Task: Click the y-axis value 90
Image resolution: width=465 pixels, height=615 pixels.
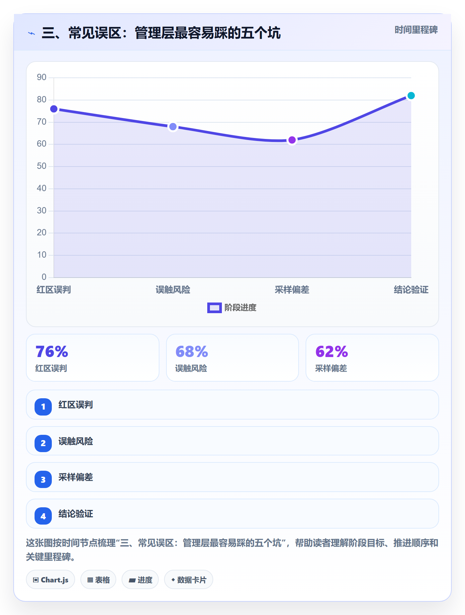Action: [x=42, y=77]
